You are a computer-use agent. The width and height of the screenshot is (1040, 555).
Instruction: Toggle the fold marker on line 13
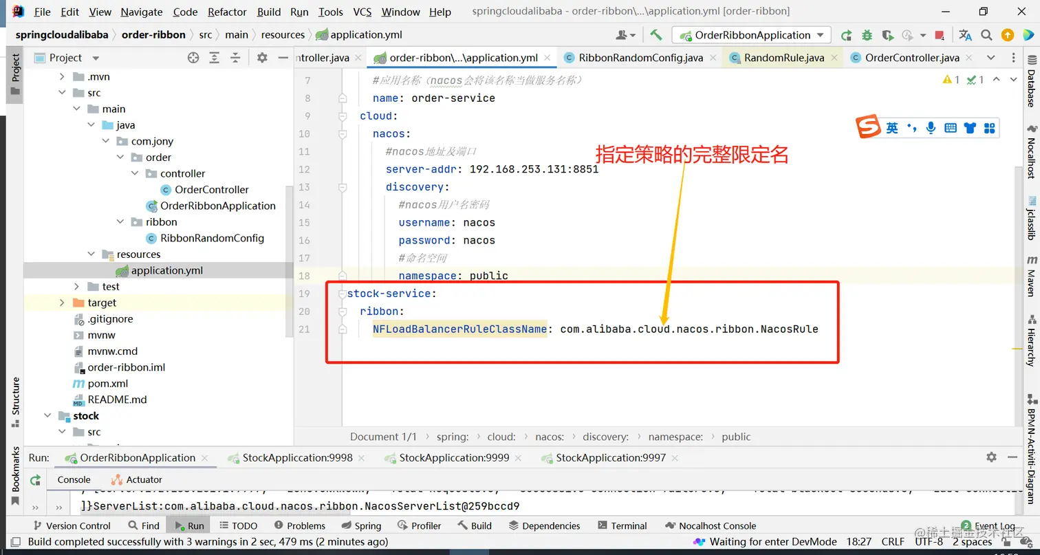[x=343, y=187]
